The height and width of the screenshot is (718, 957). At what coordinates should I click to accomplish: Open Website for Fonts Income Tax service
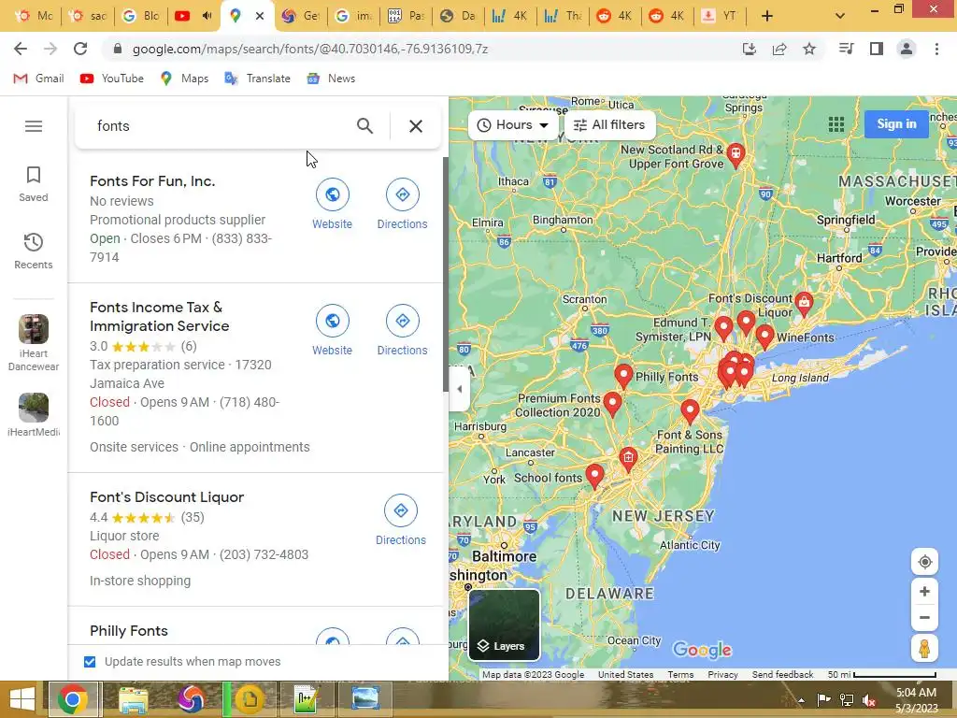tap(332, 330)
